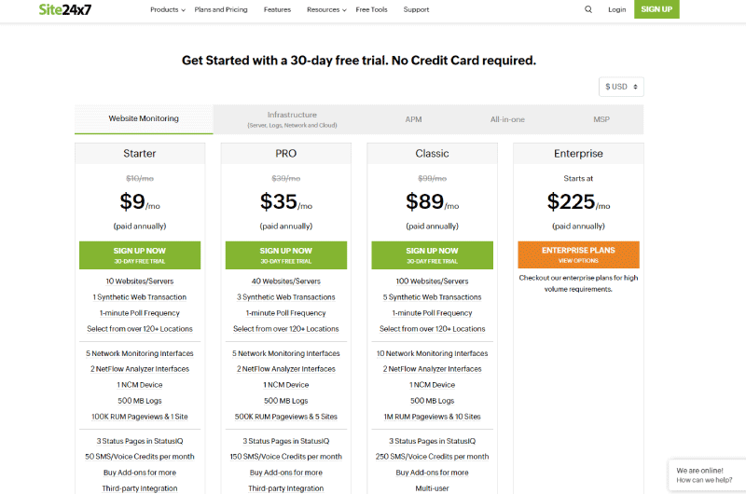Click '500 MB Logs' in Classic
This screenshot has width=746, height=494.
point(432,401)
